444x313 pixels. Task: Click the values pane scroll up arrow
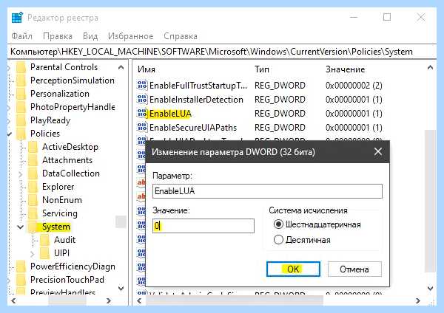click(430, 67)
